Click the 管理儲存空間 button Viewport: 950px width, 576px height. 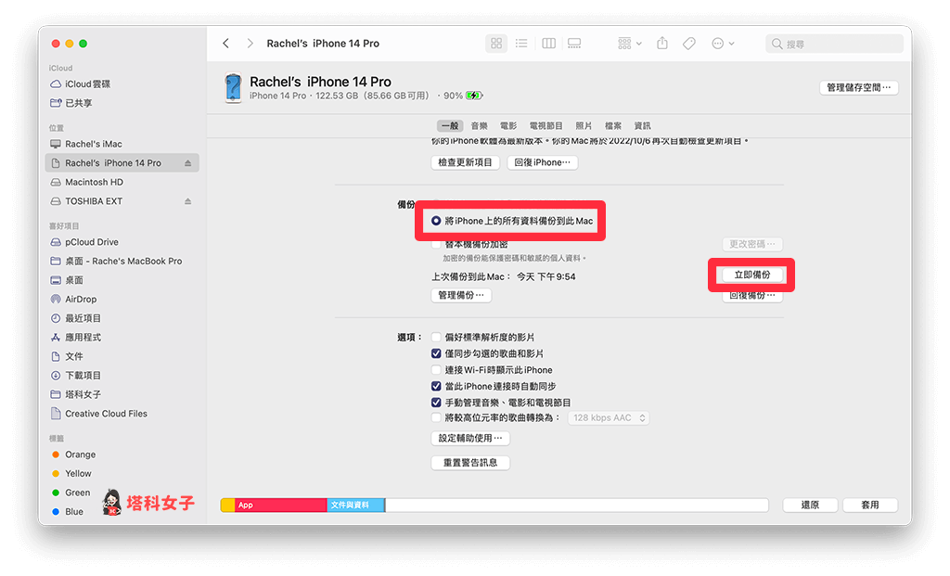point(858,88)
